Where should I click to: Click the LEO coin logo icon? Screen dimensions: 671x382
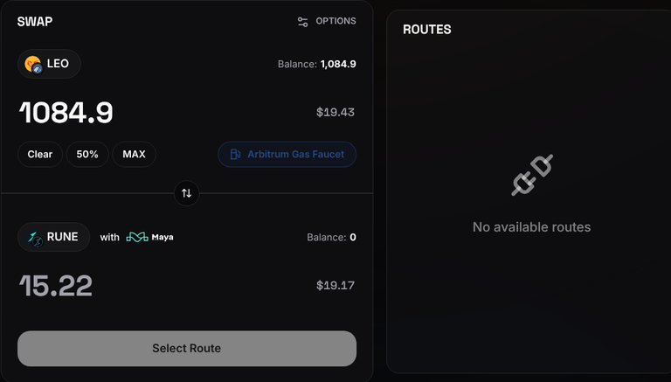coord(34,65)
